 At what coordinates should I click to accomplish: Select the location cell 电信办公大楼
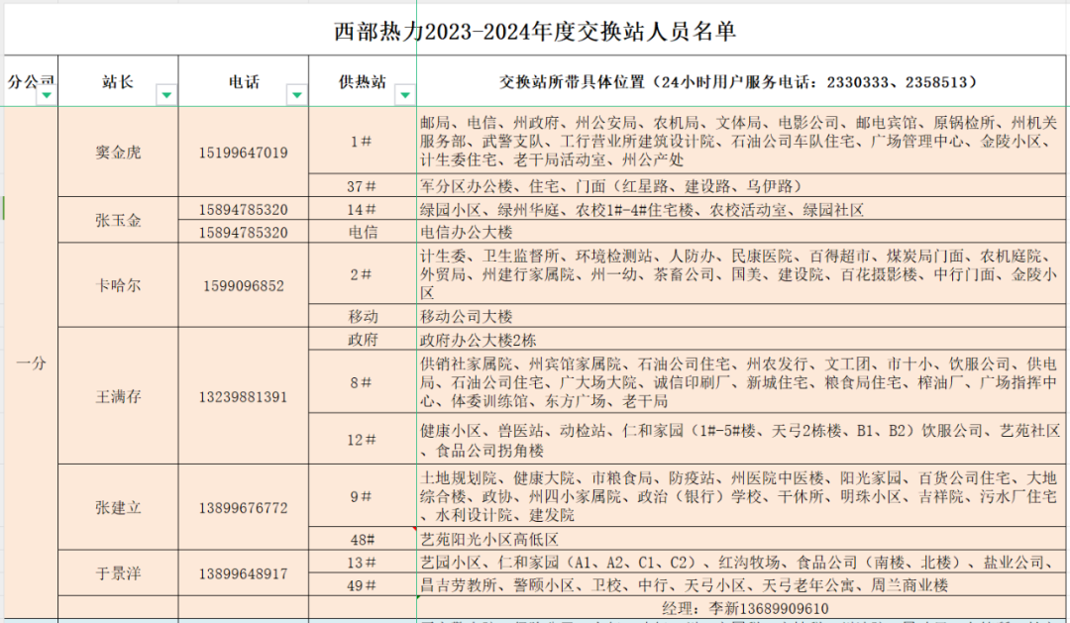(741, 232)
